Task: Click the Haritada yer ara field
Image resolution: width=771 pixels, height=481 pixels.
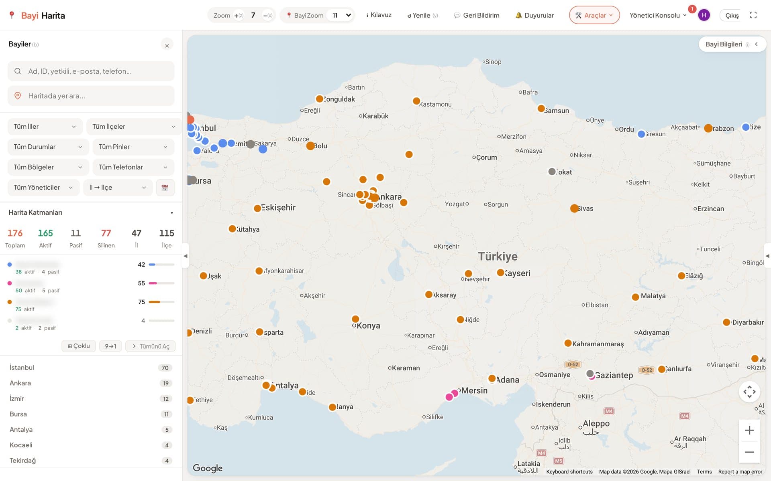Action: pos(91,96)
